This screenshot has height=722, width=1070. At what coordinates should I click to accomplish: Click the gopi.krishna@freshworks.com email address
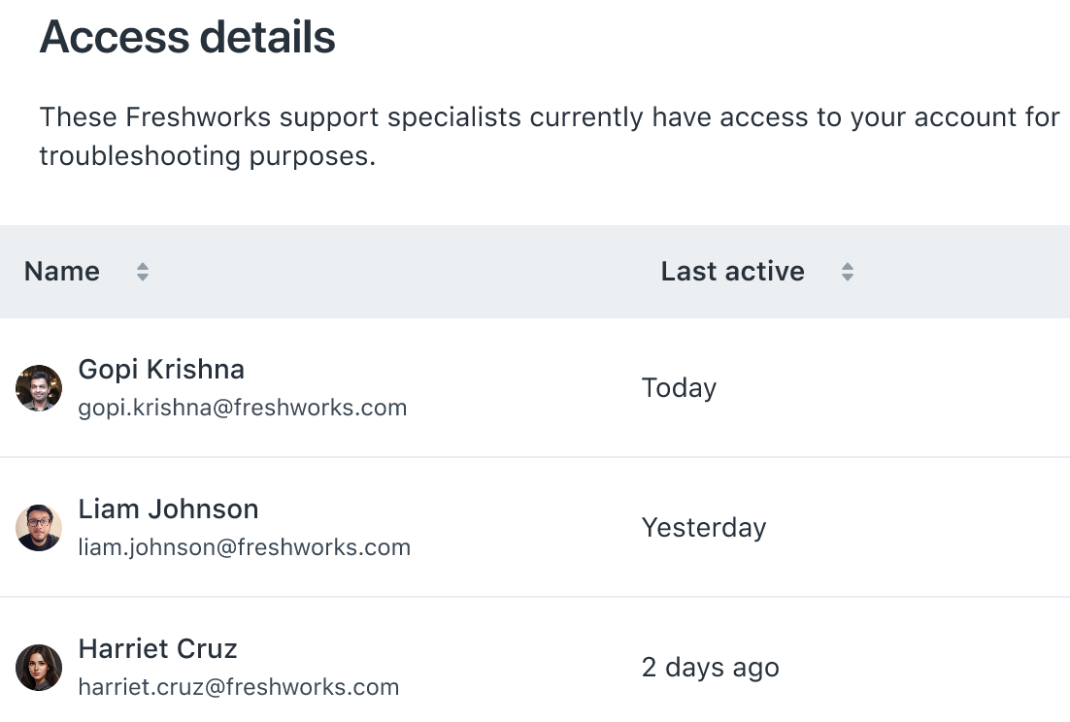tap(242, 408)
